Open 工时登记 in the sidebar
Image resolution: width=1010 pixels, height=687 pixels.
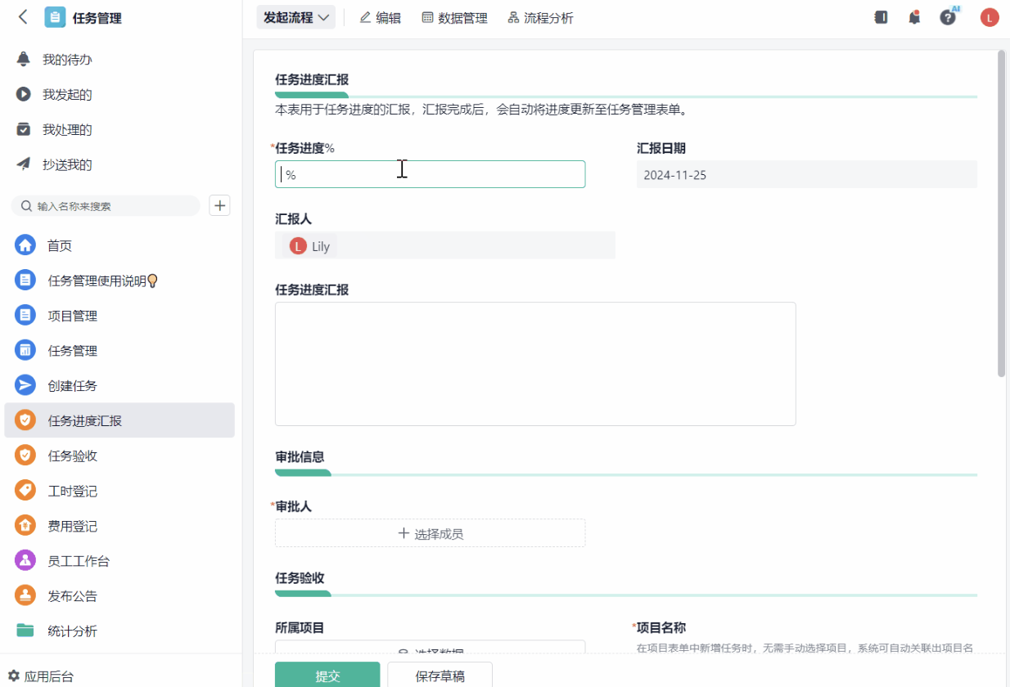coord(72,491)
